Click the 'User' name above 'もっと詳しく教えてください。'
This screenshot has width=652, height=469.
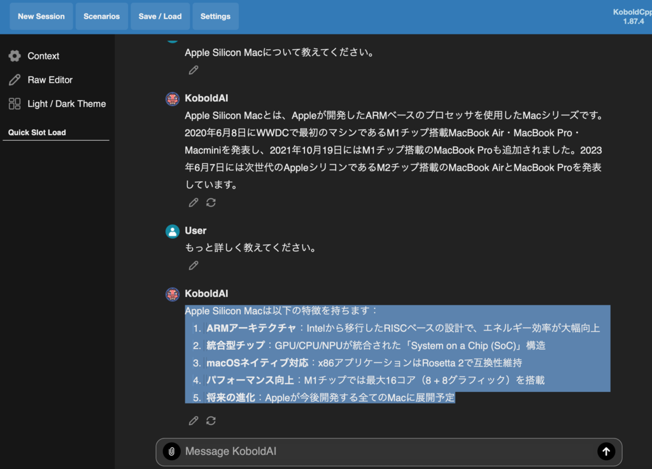(195, 231)
